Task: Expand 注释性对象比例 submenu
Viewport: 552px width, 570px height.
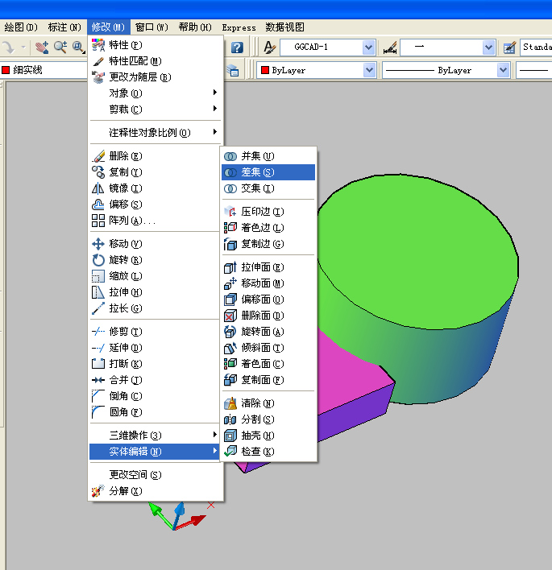Action: [156, 133]
